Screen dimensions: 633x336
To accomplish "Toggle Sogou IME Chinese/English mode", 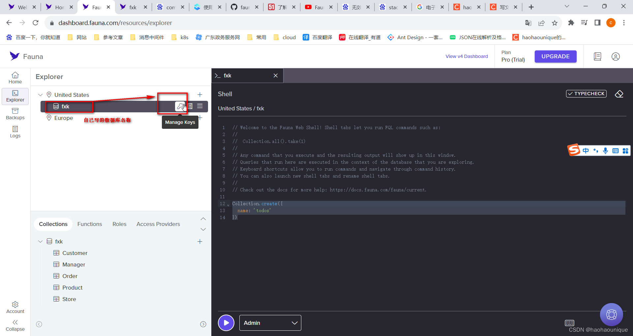I will tap(586, 151).
